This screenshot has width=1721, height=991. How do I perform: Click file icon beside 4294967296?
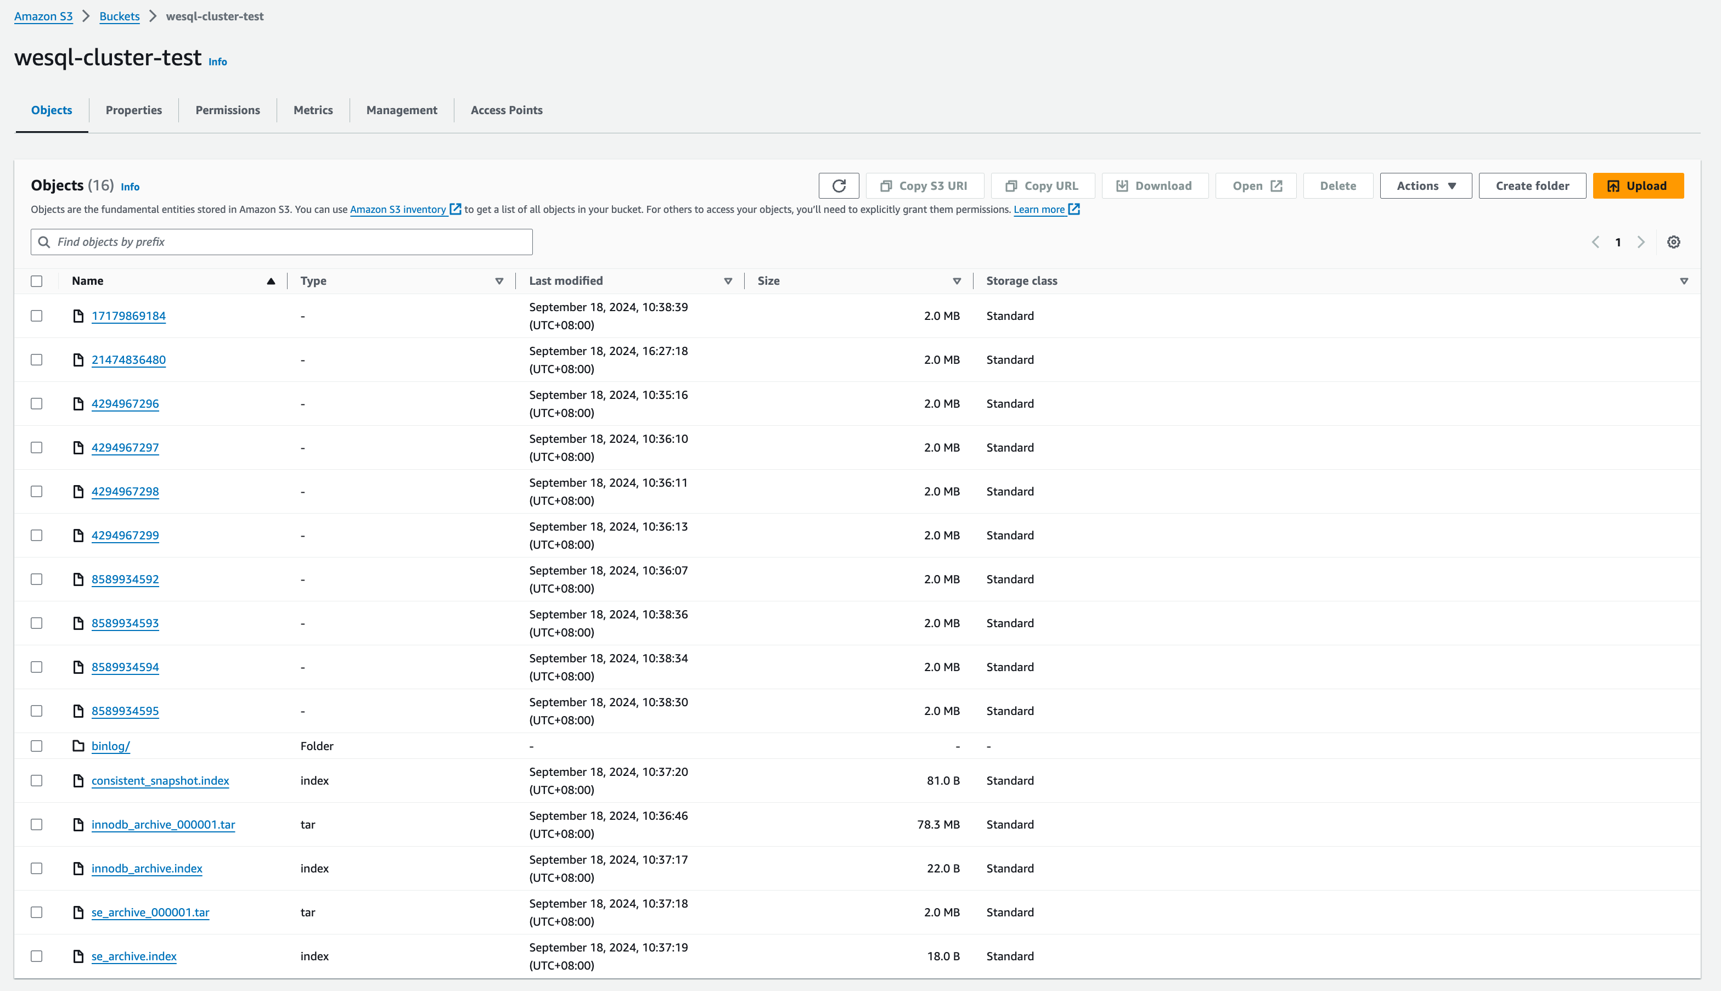click(78, 404)
